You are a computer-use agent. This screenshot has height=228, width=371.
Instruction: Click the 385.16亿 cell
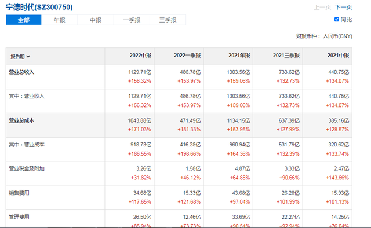tap(339, 120)
